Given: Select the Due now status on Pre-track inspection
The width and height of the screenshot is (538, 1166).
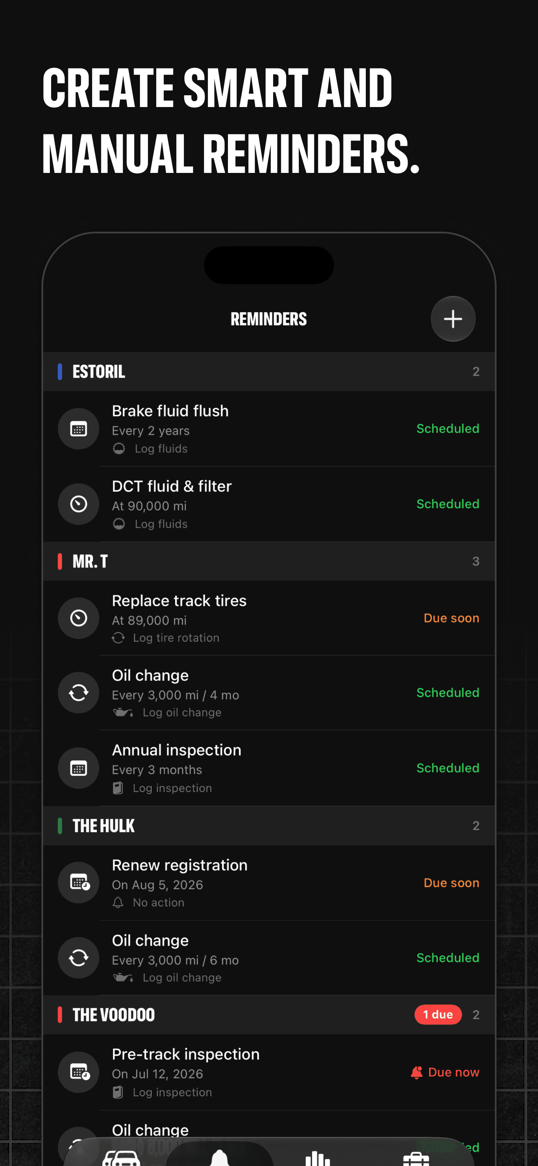Looking at the screenshot, I should (x=445, y=1072).
